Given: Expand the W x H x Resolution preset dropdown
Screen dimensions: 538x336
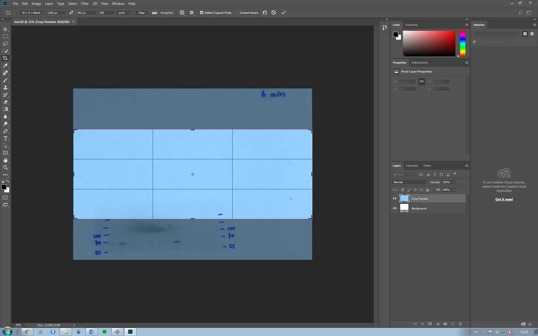Looking at the screenshot, I should pyautogui.click(x=33, y=13).
